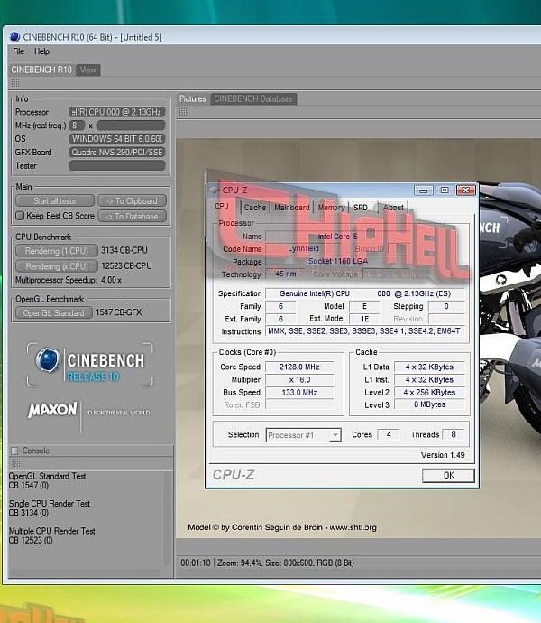Switch to the SPD tab in CPU-Z
The image size is (541, 623).
tap(361, 208)
